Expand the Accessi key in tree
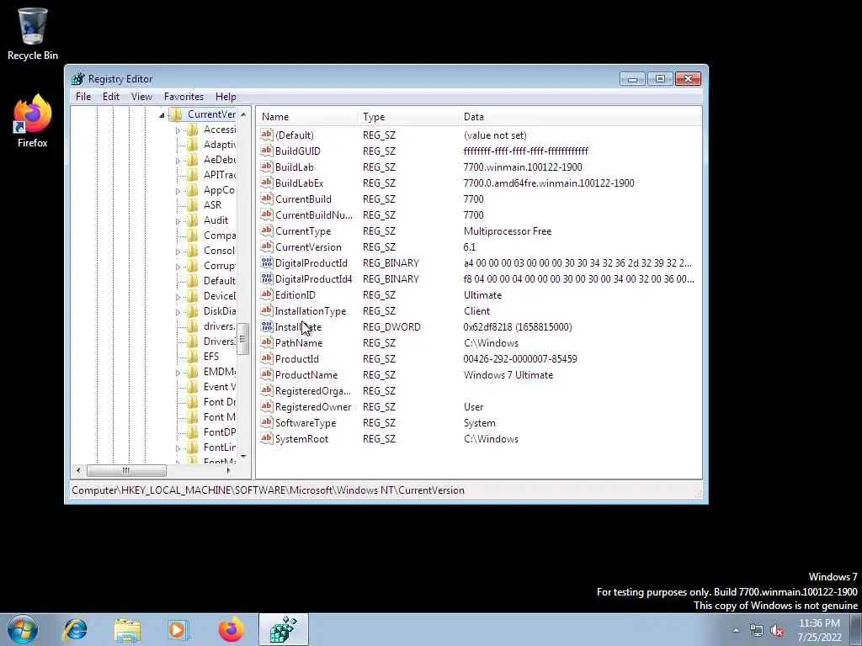This screenshot has height=646, width=862. pyautogui.click(x=178, y=130)
